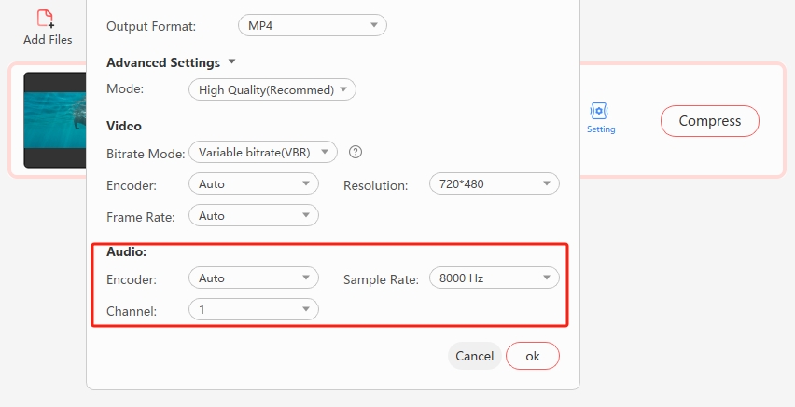Click the Resolution: label

(376, 185)
